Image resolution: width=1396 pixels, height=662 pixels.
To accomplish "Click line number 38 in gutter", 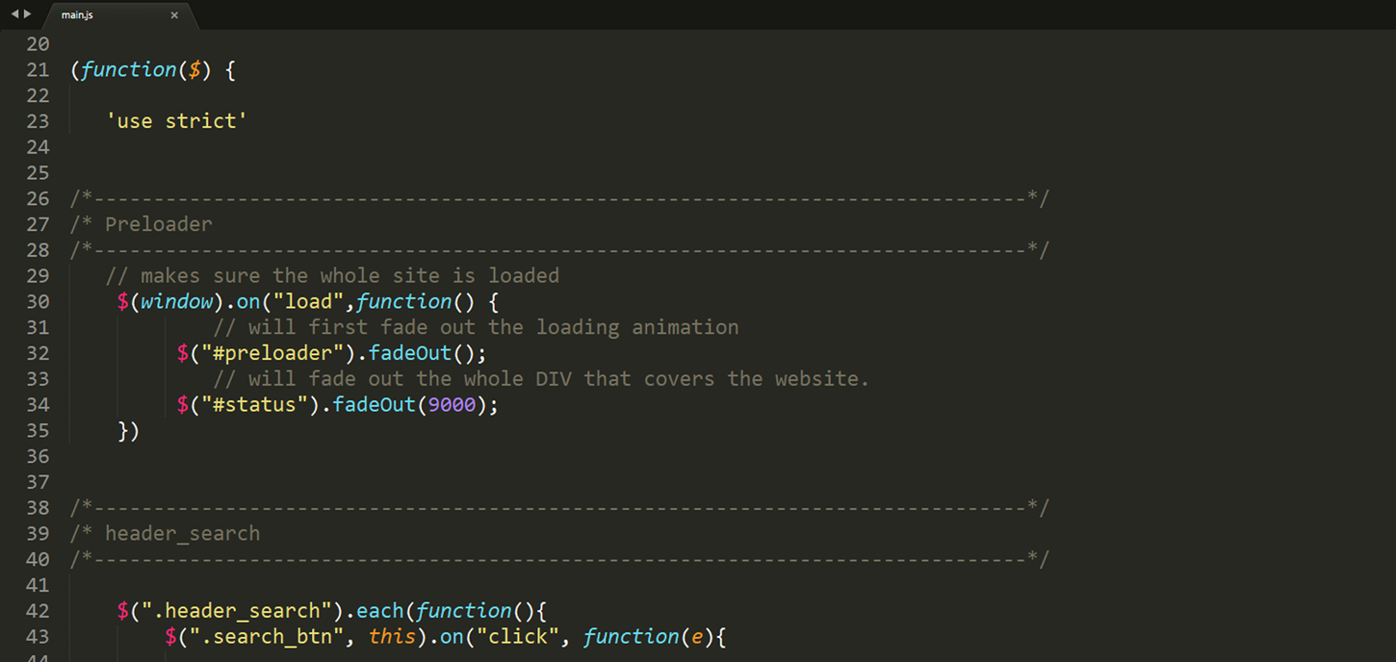I will click(38, 508).
